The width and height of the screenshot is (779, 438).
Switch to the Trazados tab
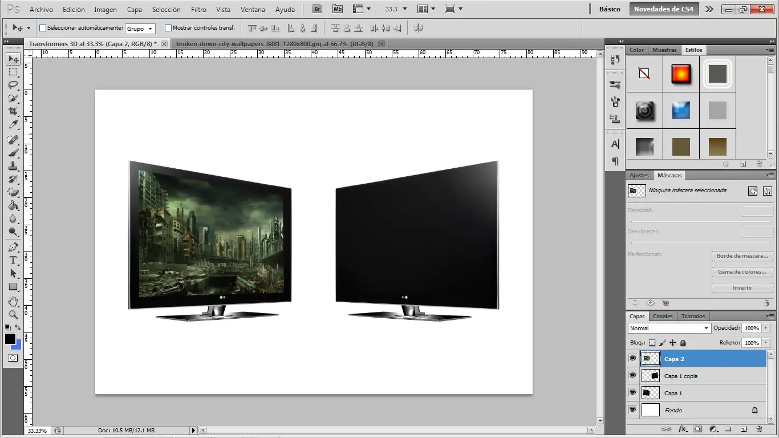(x=693, y=316)
